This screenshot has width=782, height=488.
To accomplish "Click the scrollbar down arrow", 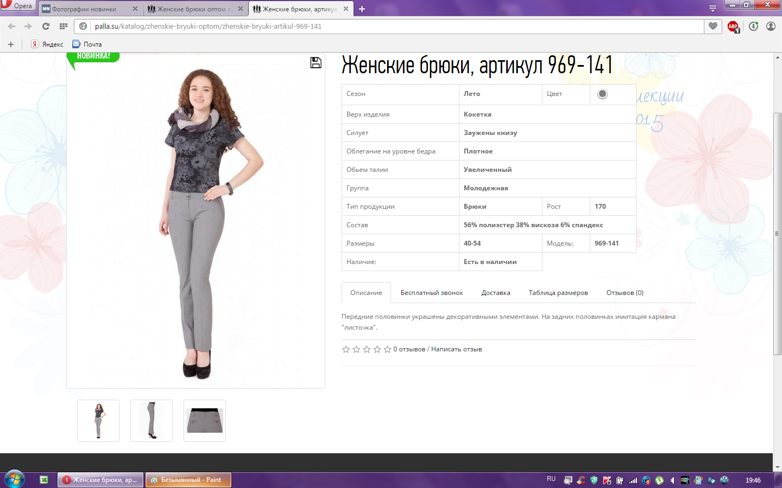I will pyautogui.click(x=777, y=467).
